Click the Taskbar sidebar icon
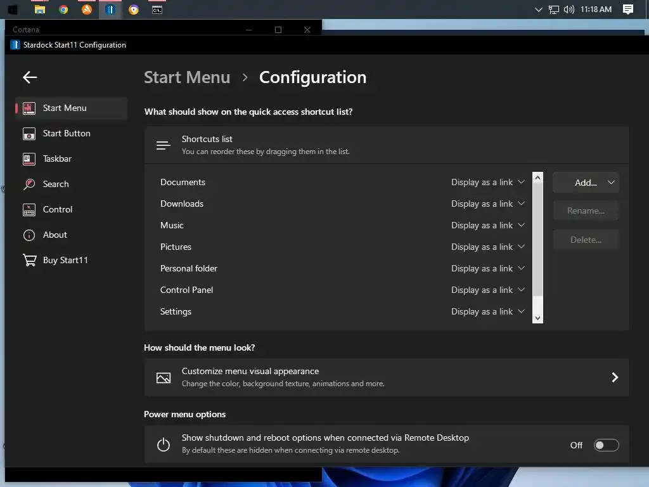This screenshot has width=649, height=487. (29, 159)
